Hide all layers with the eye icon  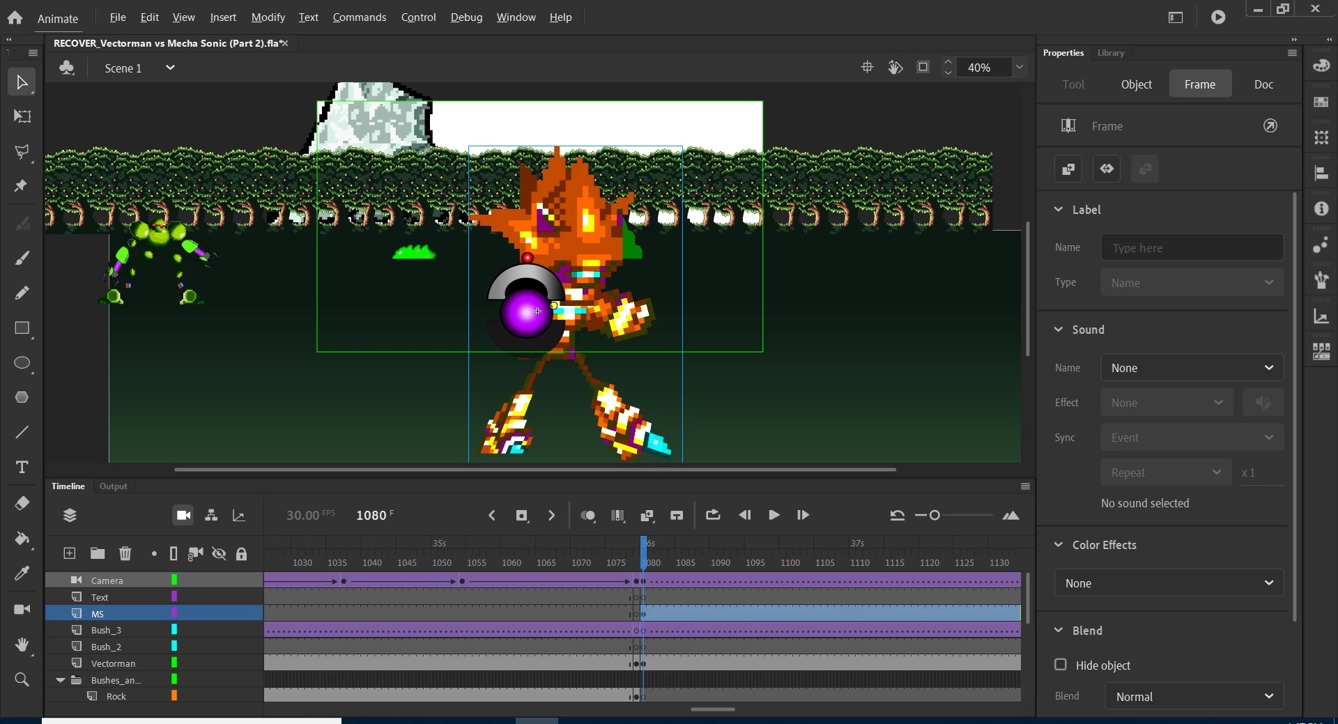[x=219, y=553]
